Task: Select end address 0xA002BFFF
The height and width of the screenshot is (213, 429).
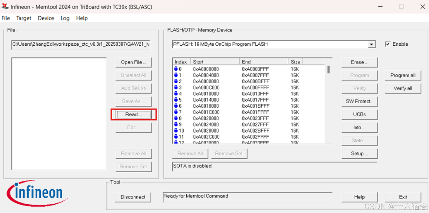Action: (x=256, y=131)
